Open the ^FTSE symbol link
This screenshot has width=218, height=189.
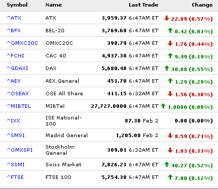tap(15, 177)
